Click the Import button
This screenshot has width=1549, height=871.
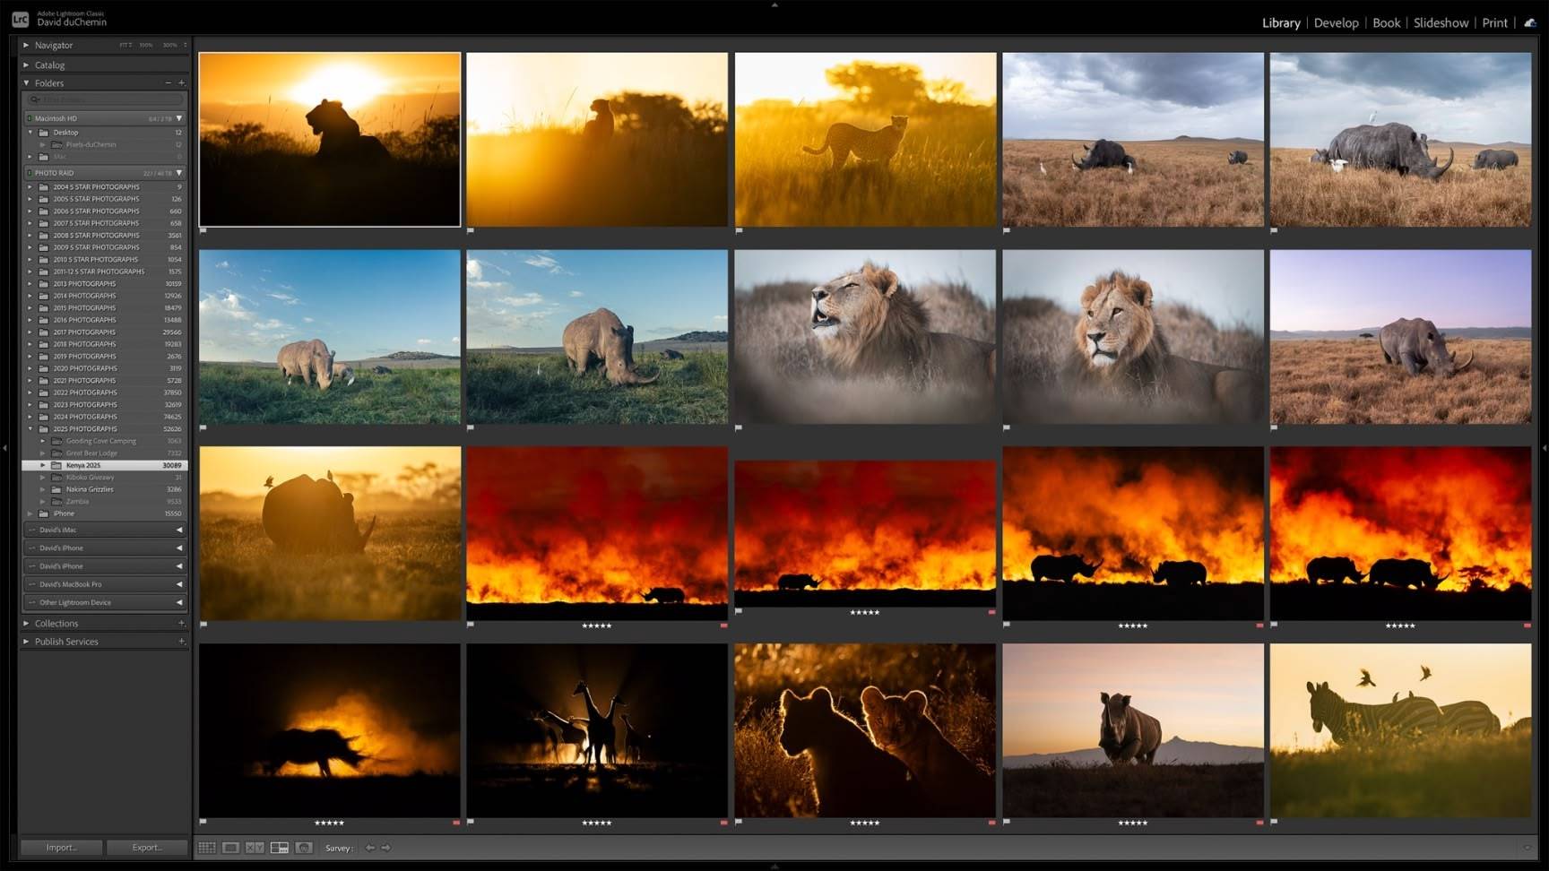pyautogui.click(x=61, y=848)
